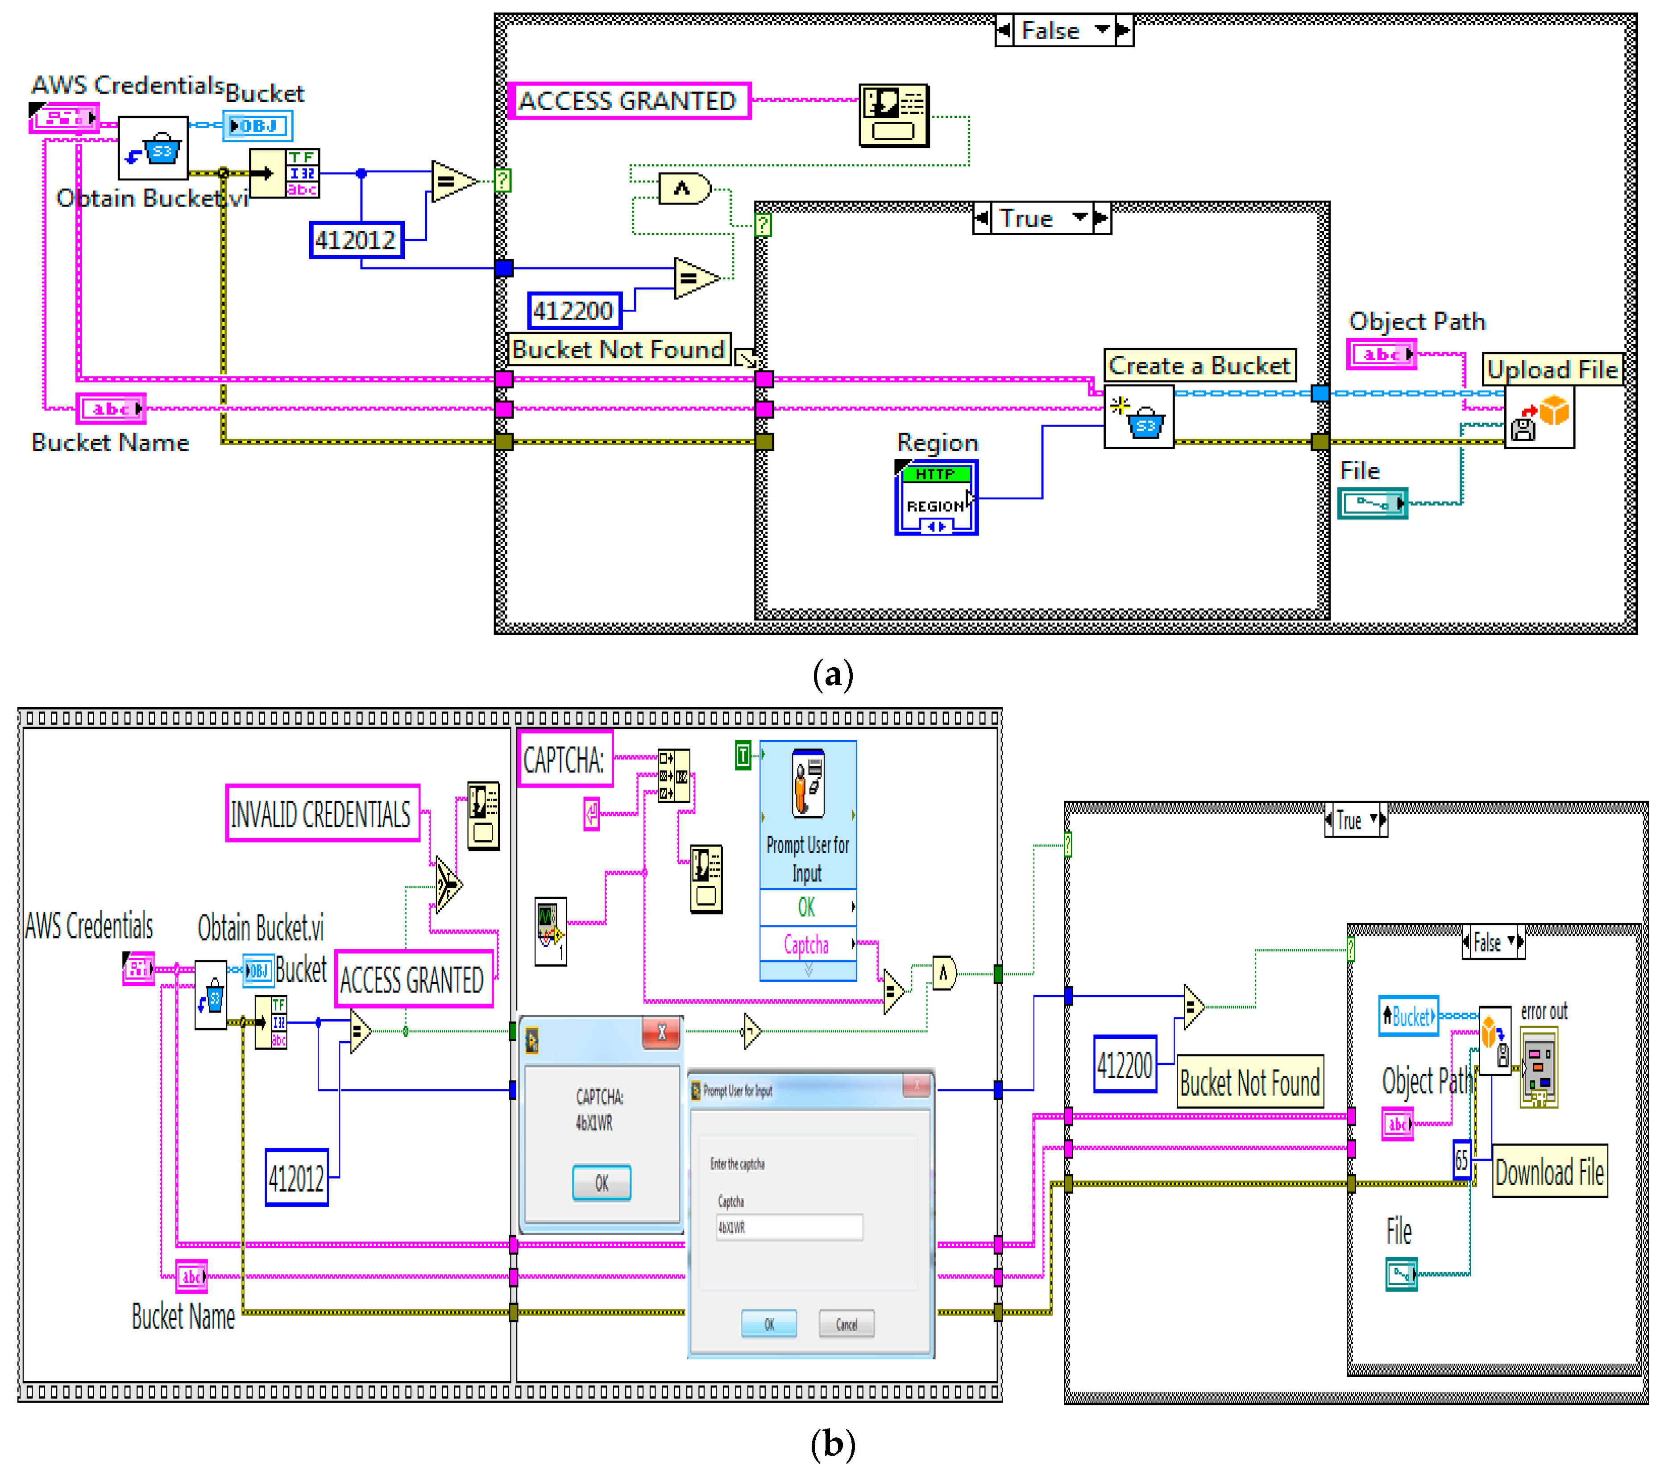Select the HTTP Region enum constant

(936, 497)
